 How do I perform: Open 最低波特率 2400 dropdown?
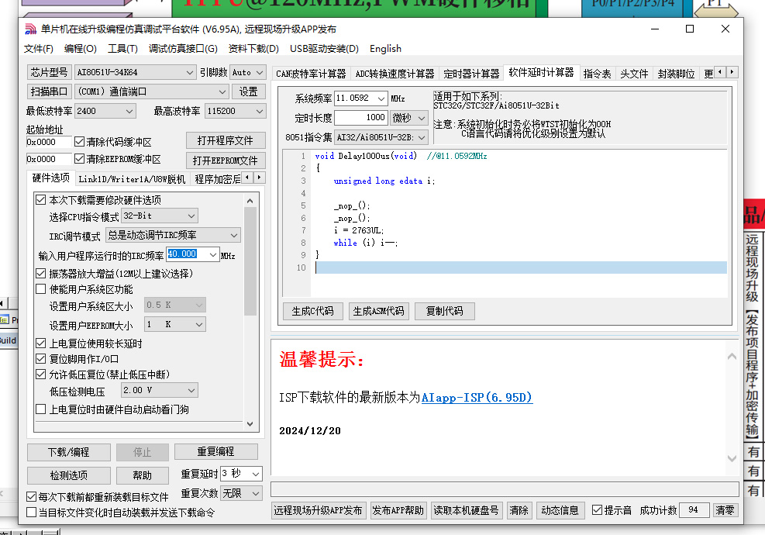click(105, 112)
